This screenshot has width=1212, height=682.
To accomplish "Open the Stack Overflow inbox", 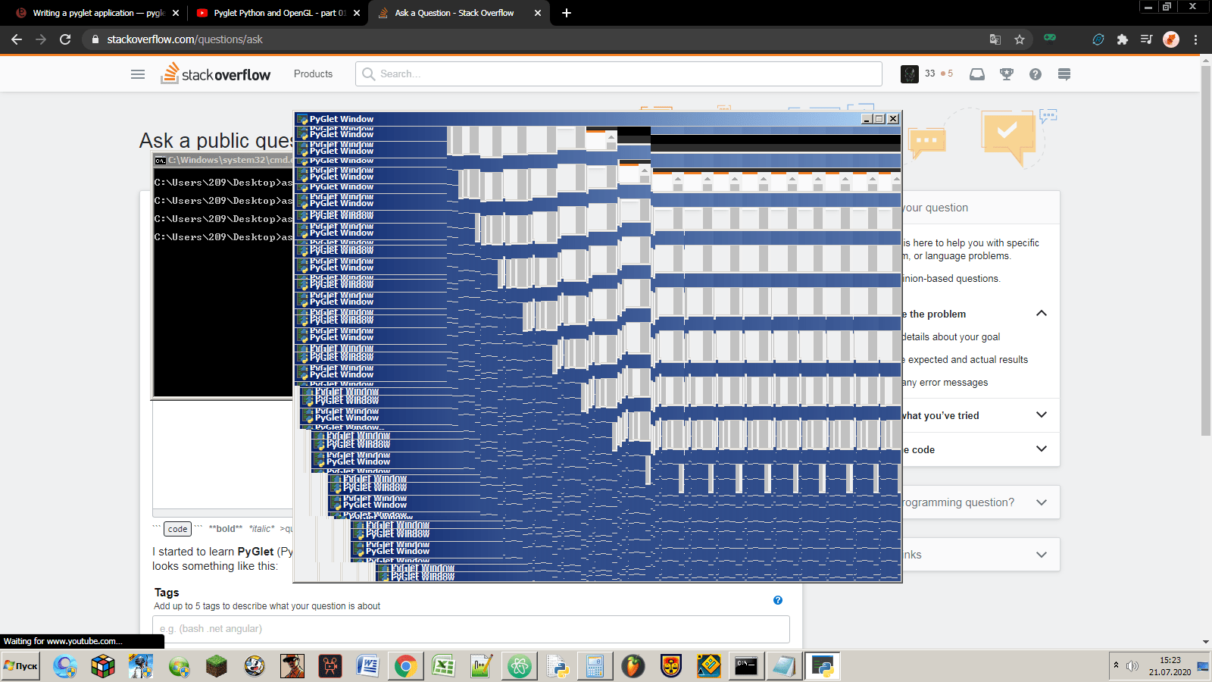I will click(977, 74).
